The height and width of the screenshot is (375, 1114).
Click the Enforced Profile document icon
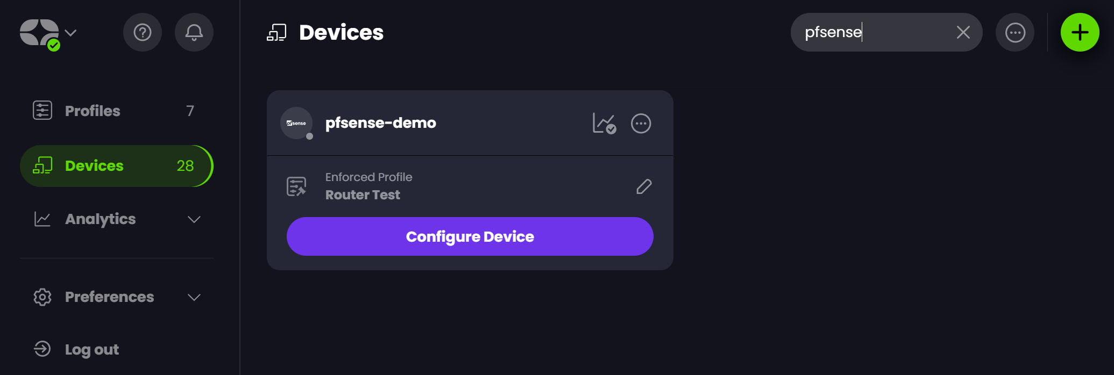(296, 186)
